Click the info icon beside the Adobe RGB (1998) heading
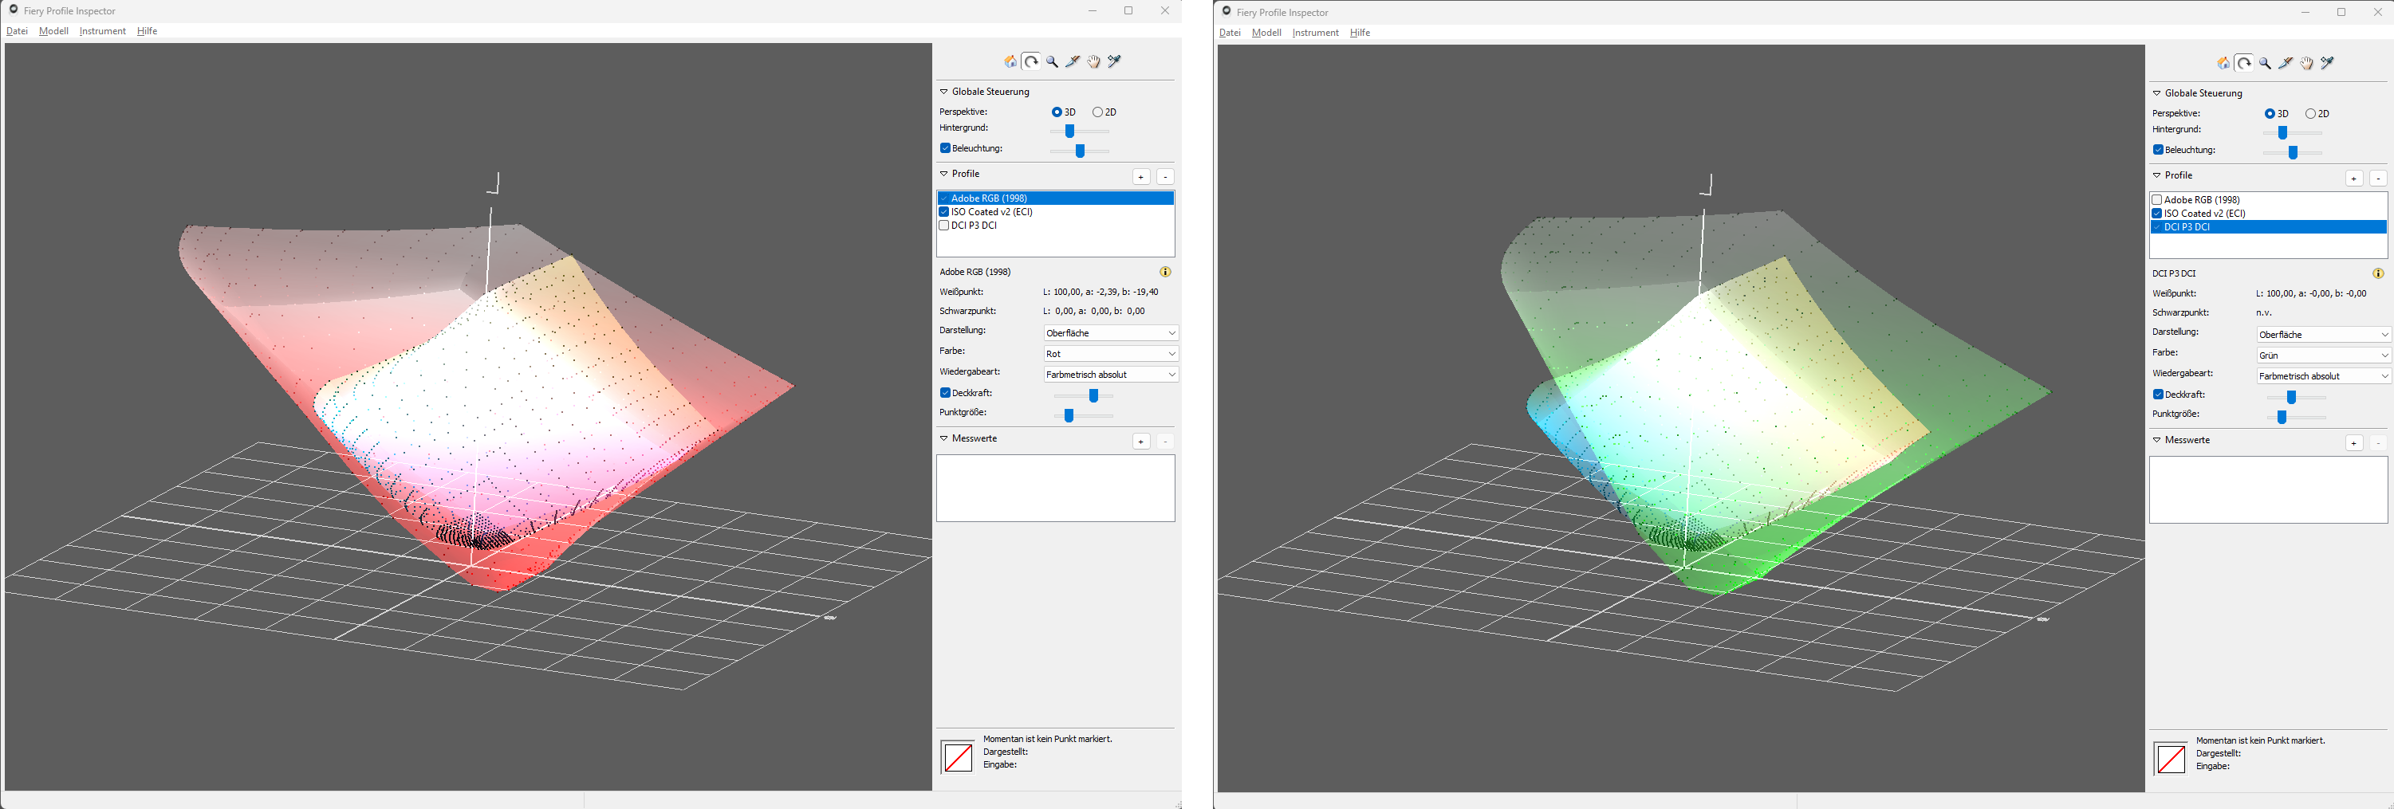The width and height of the screenshot is (2394, 809). click(1164, 272)
